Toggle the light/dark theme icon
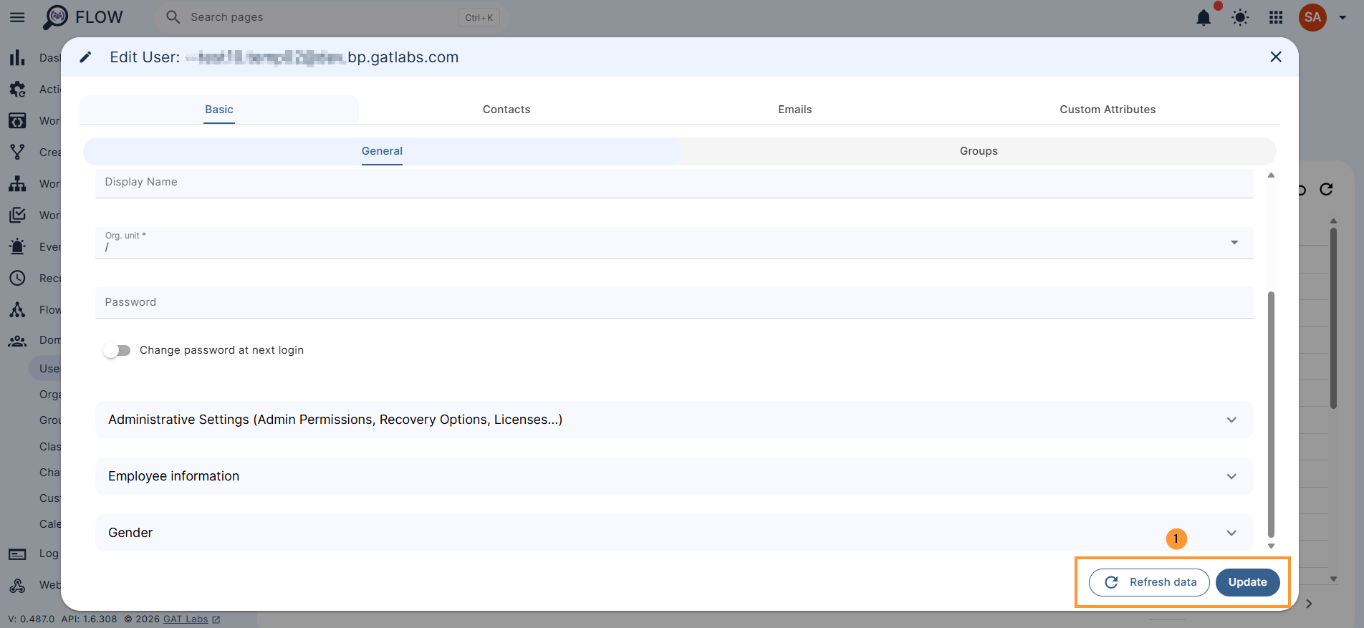The height and width of the screenshot is (628, 1364). [1240, 17]
